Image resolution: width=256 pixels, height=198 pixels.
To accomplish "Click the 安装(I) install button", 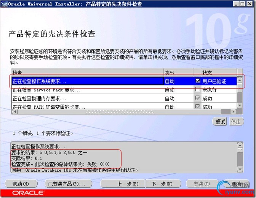I will click(202, 184).
